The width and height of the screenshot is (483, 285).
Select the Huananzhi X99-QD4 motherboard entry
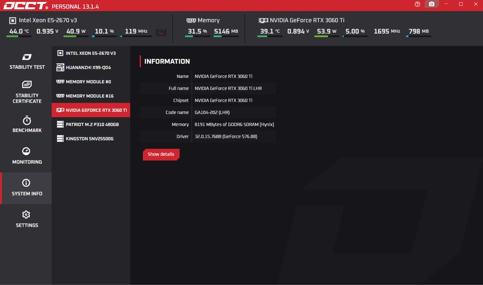click(91, 68)
